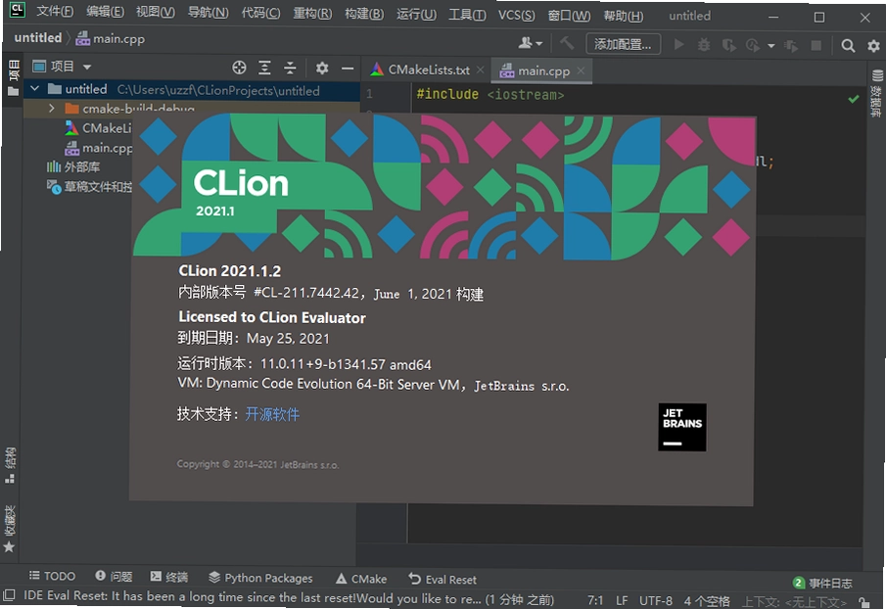Click the Stop square icon

(816, 45)
